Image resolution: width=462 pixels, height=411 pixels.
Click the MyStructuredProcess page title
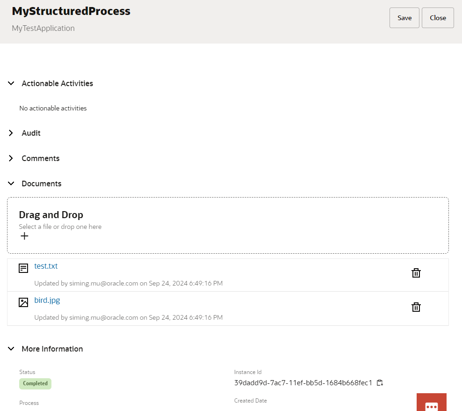(x=71, y=11)
